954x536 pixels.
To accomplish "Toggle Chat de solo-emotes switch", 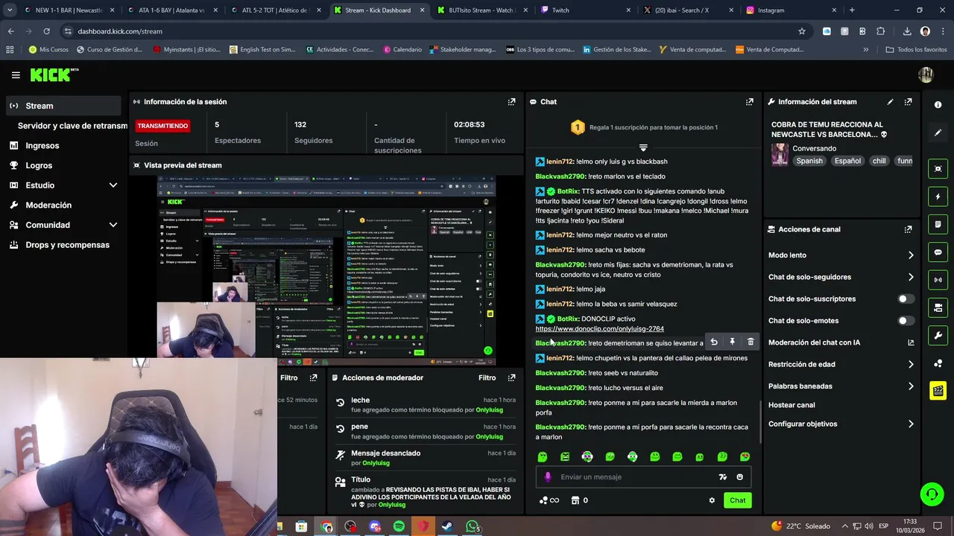I will (x=906, y=321).
